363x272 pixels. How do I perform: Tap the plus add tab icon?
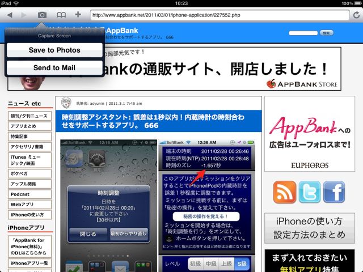pyautogui.click(x=78, y=15)
